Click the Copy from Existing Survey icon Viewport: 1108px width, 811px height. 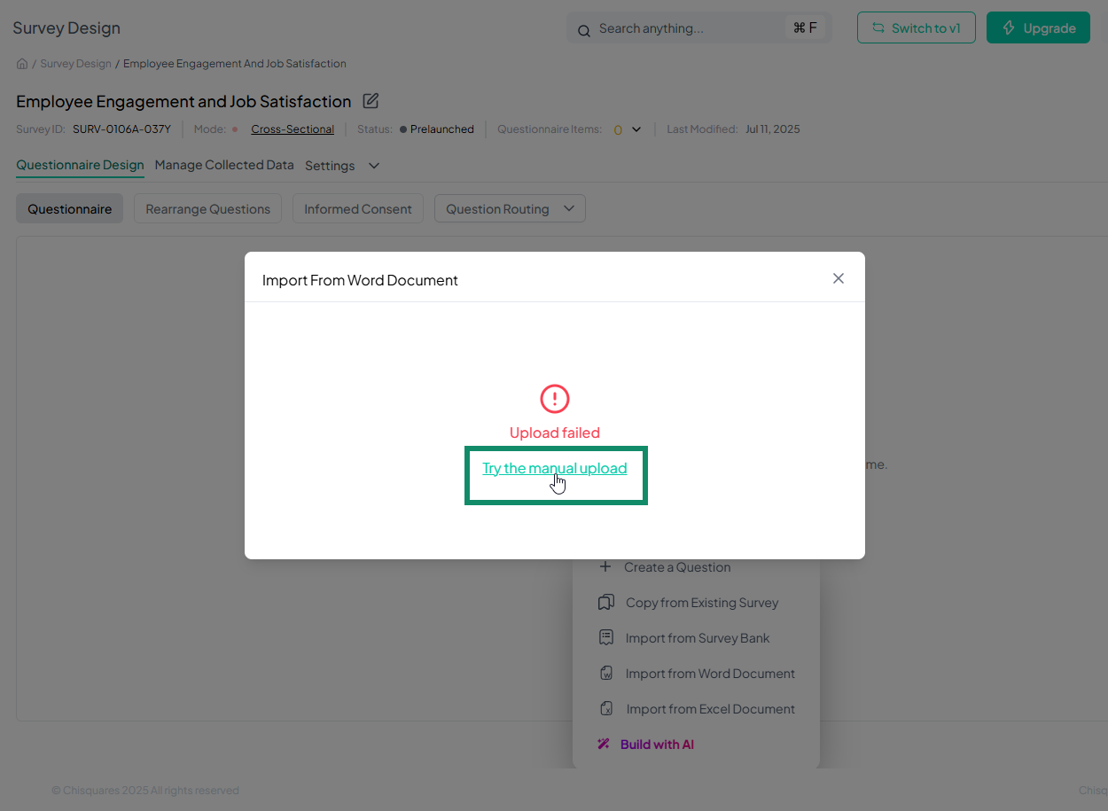tap(606, 603)
